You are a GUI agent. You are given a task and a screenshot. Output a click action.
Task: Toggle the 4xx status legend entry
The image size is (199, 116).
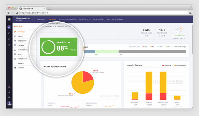click(152, 47)
